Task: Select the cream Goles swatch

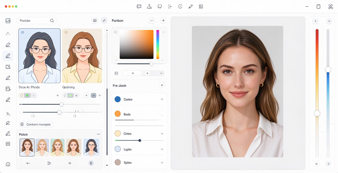Action: pos(118,134)
